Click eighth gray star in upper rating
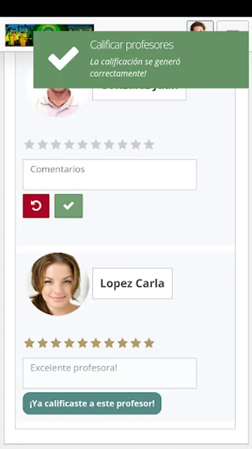 tap(123, 145)
